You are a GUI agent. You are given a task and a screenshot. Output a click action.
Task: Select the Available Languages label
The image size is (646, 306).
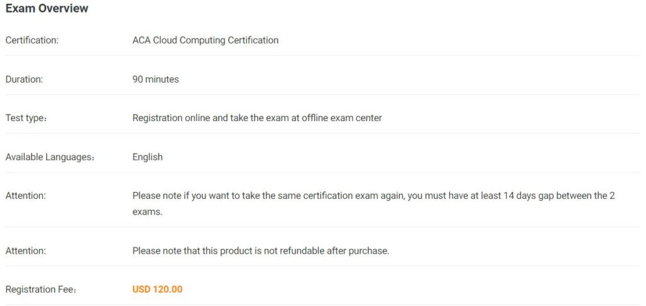pyautogui.click(x=50, y=157)
